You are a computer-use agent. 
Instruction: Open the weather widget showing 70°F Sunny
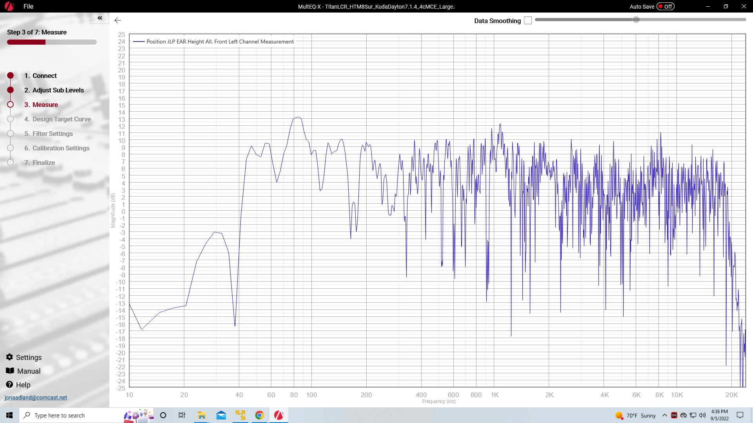(x=636, y=416)
